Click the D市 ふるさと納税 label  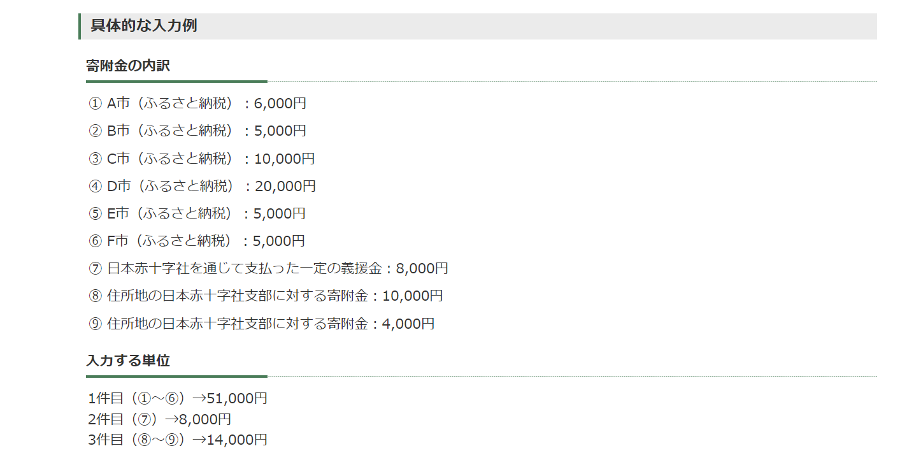[172, 186]
